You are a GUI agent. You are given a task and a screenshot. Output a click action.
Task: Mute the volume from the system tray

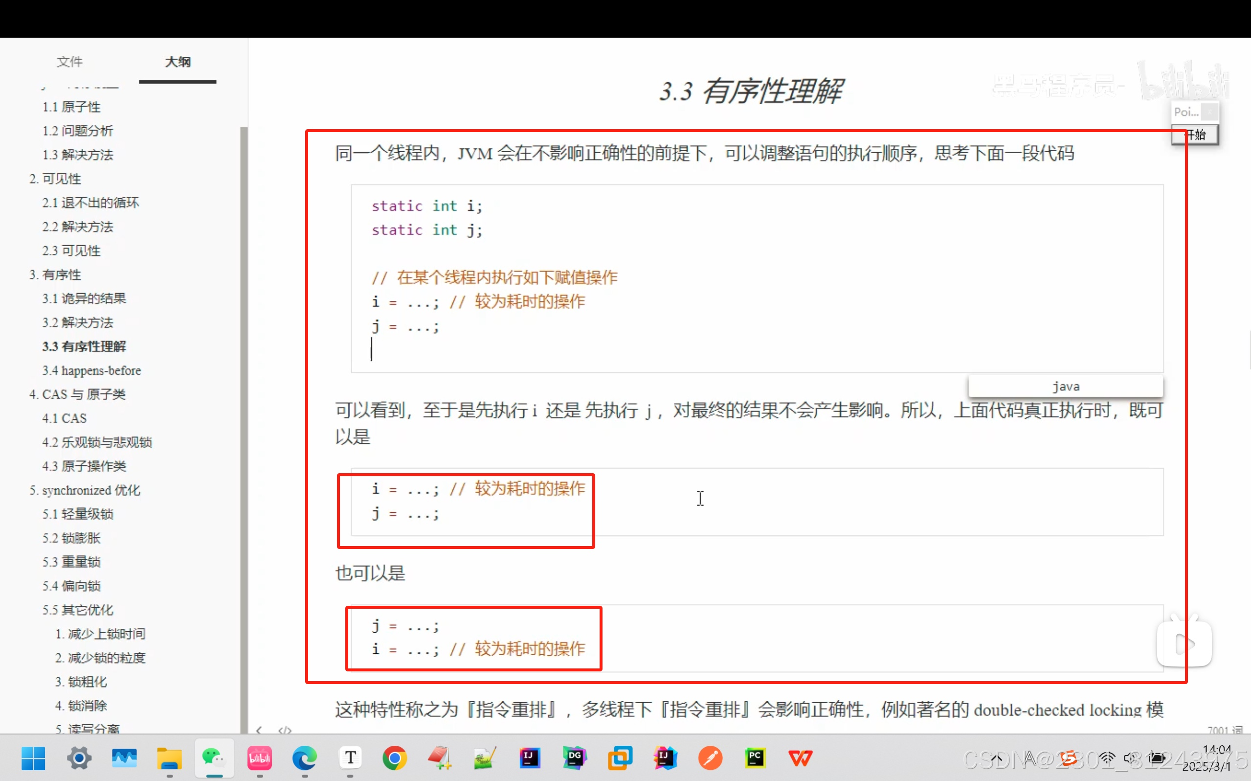coord(1133,758)
